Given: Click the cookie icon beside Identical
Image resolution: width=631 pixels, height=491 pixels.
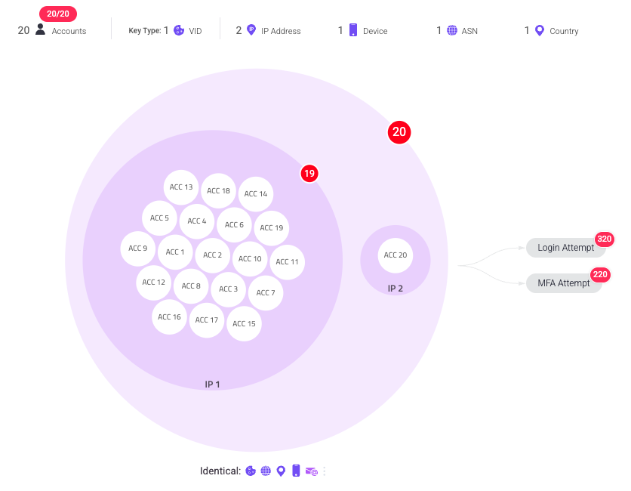Looking at the screenshot, I should tap(251, 471).
